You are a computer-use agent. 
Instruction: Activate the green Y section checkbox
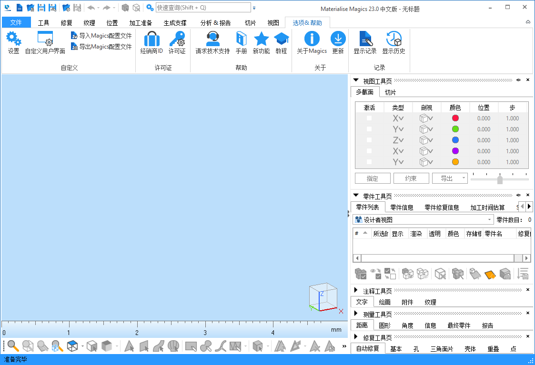tap(369, 129)
